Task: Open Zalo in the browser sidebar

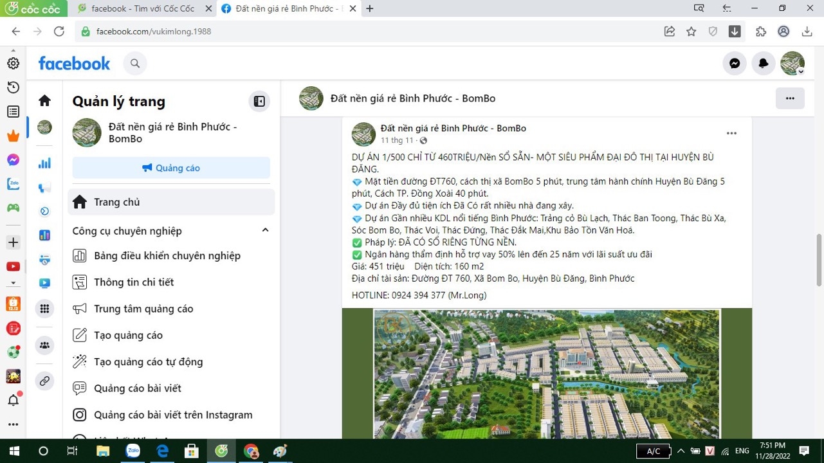Action: [13, 184]
